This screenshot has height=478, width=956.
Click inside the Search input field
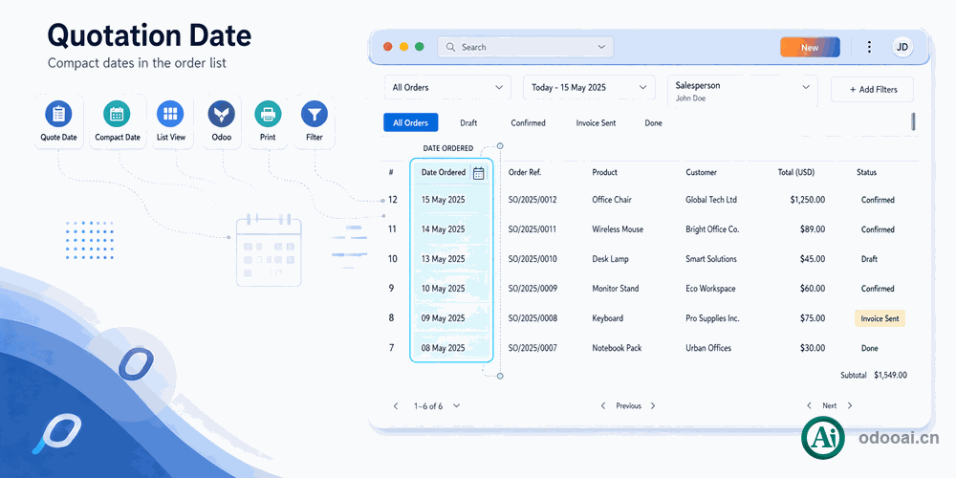pos(526,47)
